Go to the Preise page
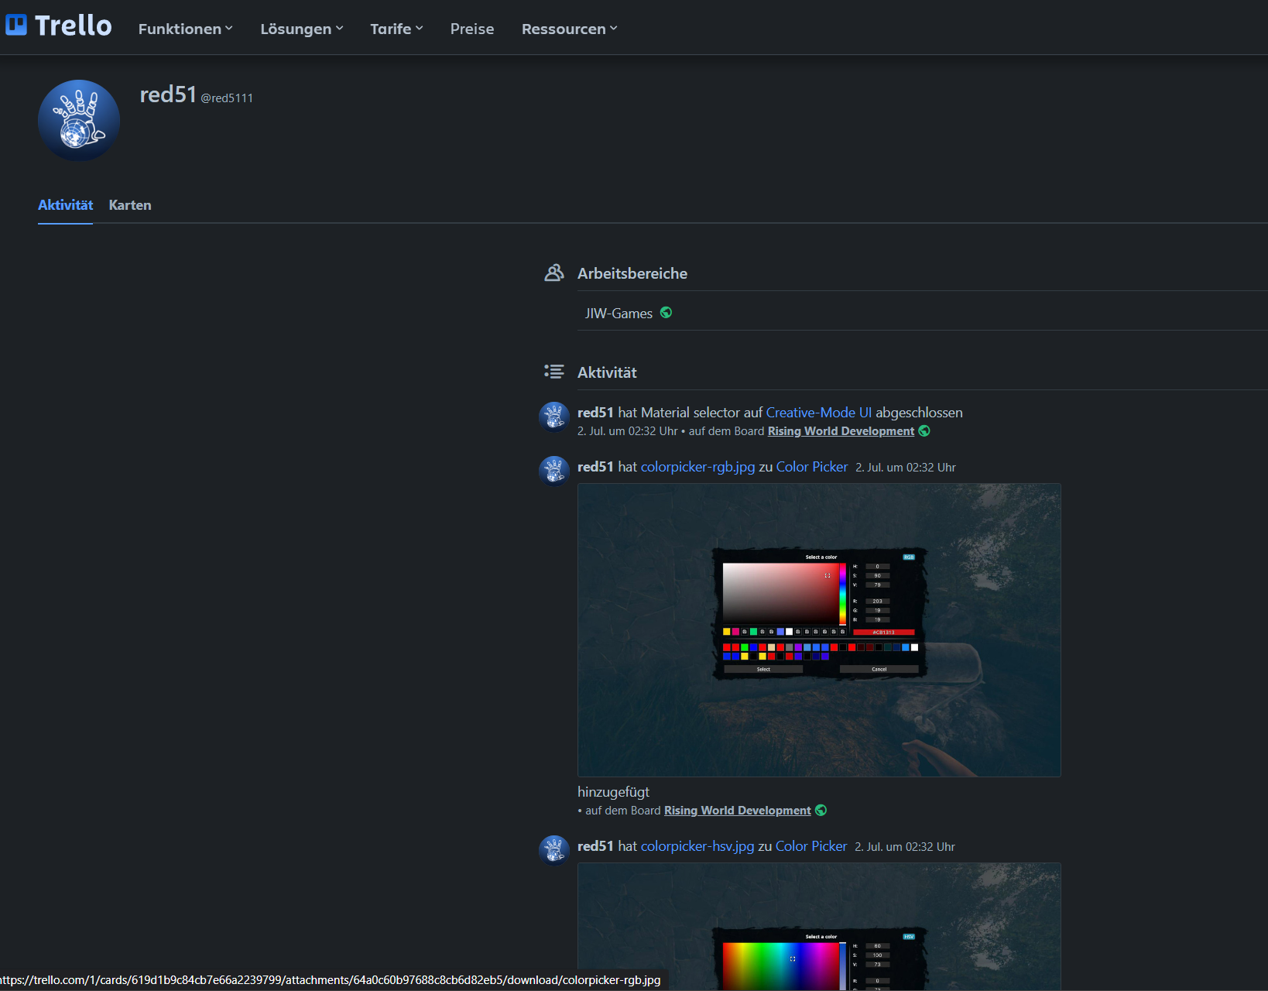 (472, 29)
